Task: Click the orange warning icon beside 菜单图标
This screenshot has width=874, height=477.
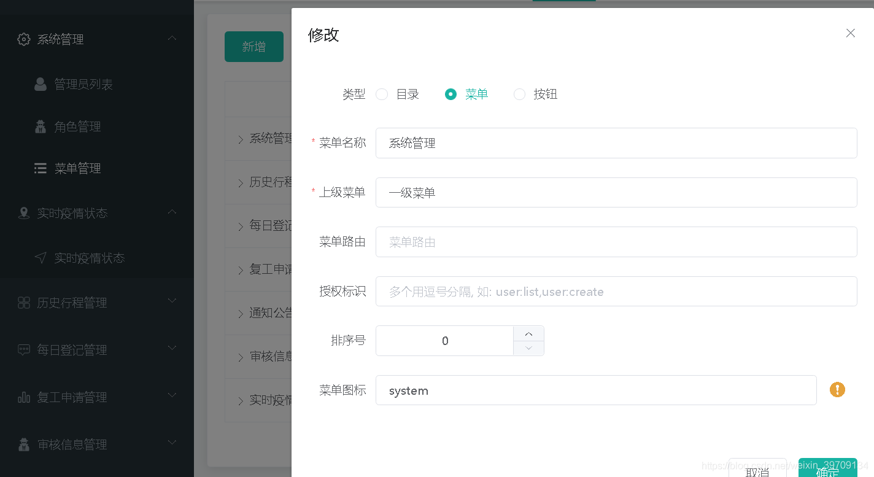Action: click(x=837, y=389)
